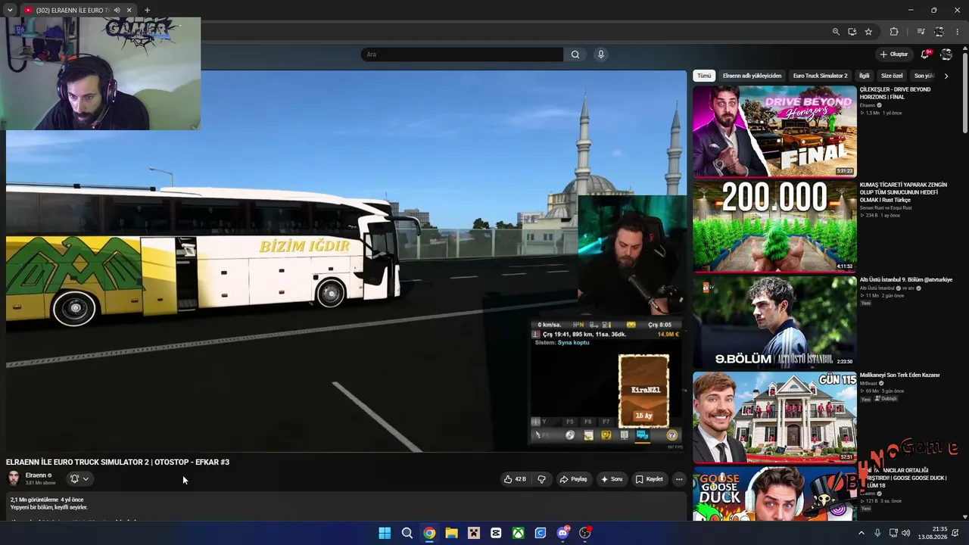Open the MrBeast Gün 115 mansion thumbnail
969x545 pixels.
(774, 417)
